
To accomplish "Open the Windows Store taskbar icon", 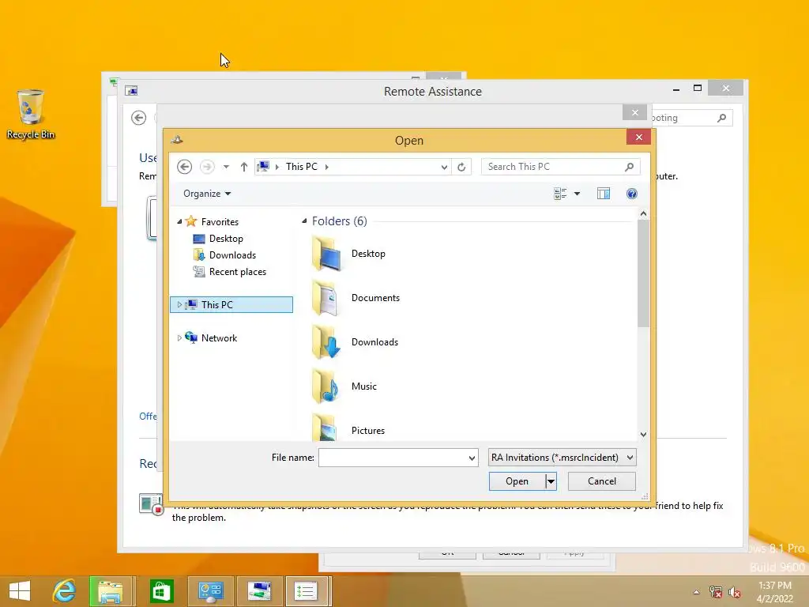I will 161,591.
